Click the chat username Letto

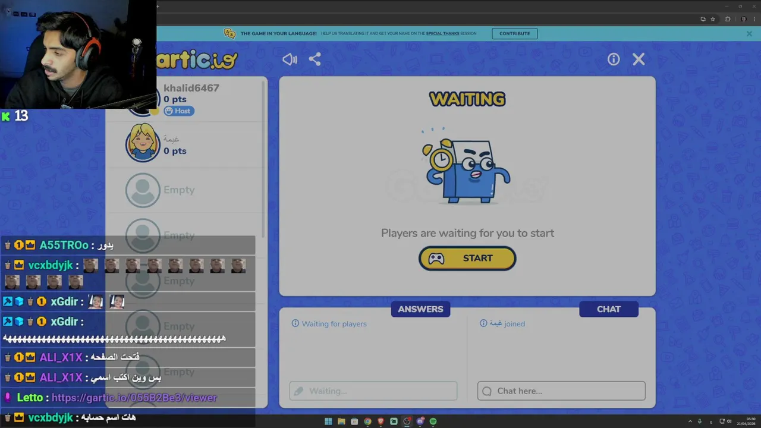click(30, 398)
